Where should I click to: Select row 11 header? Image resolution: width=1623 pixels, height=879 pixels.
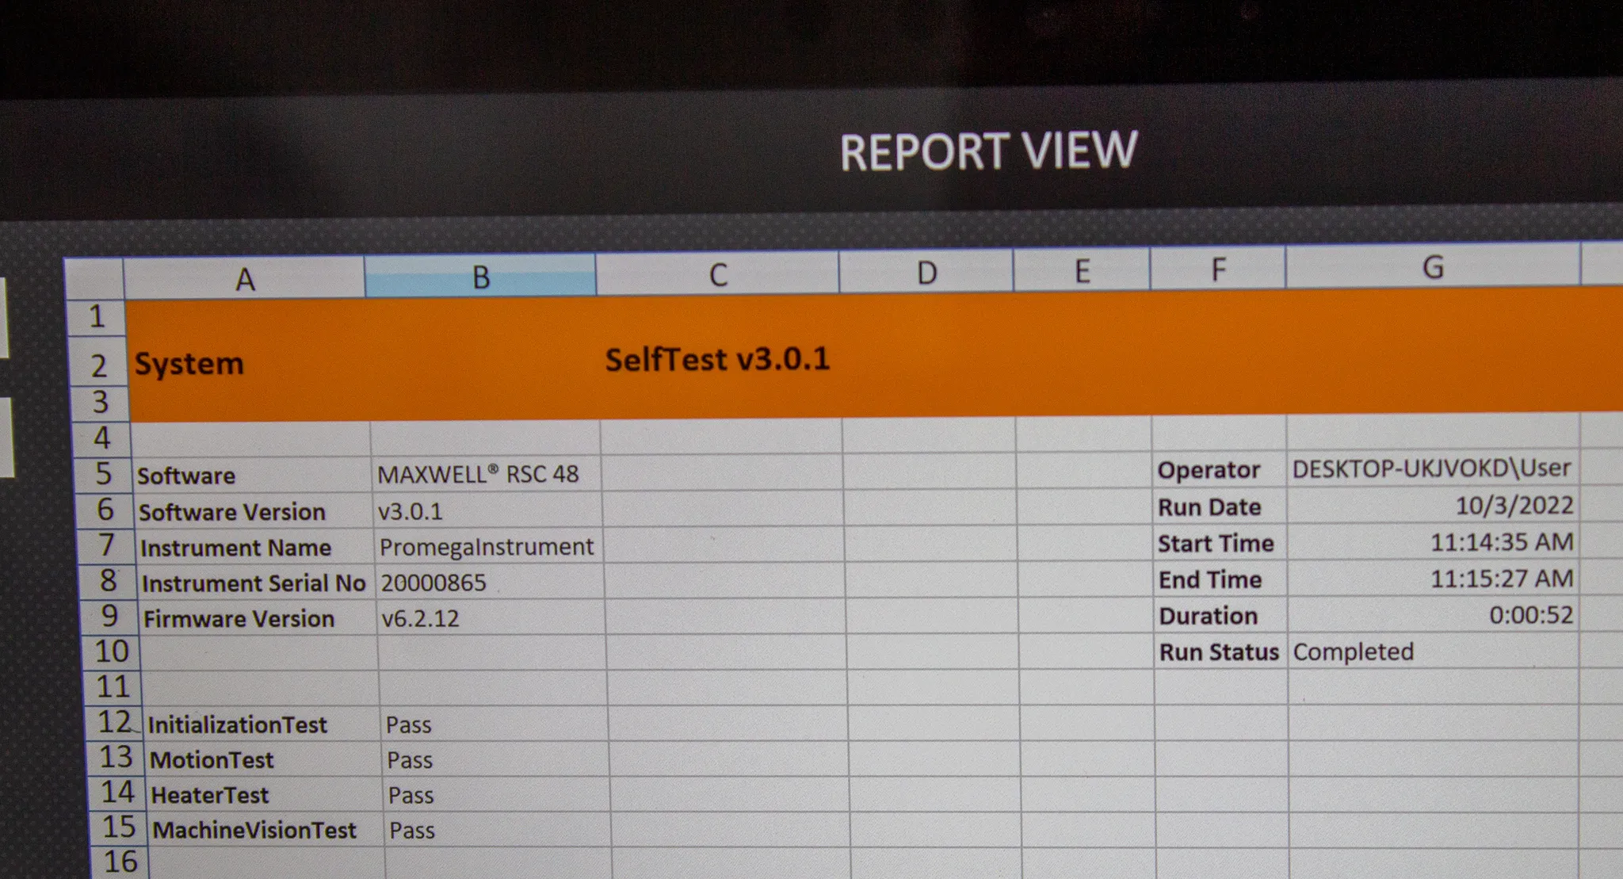click(x=113, y=686)
